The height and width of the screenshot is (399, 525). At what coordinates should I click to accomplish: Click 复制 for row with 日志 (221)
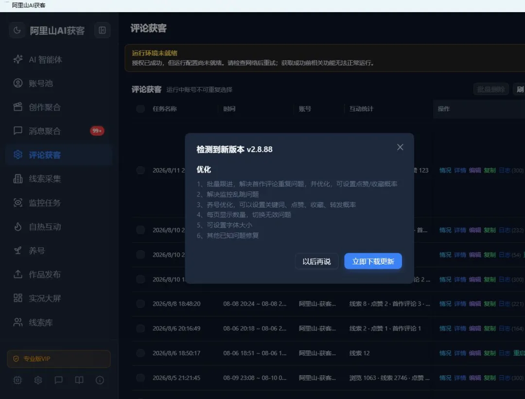click(x=490, y=304)
